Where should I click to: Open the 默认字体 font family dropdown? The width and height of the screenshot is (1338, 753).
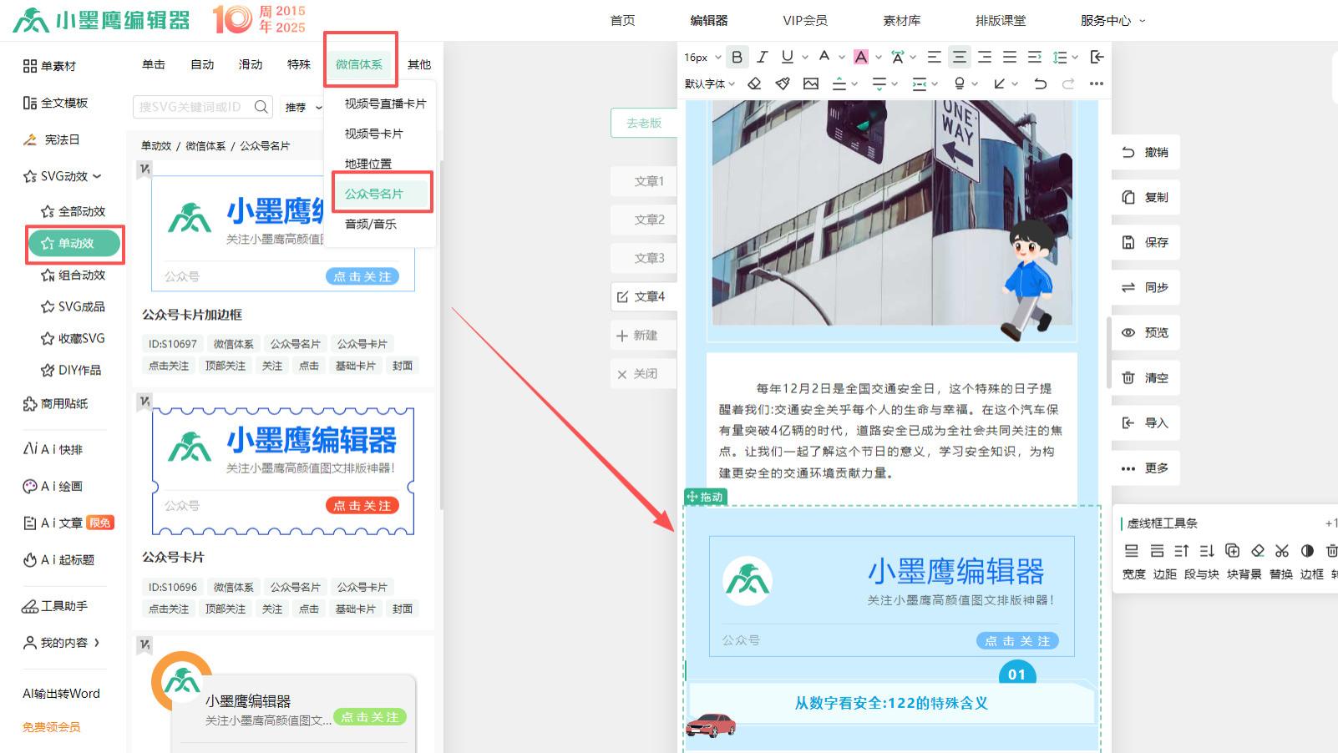pyautogui.click(x=703, y=83)
